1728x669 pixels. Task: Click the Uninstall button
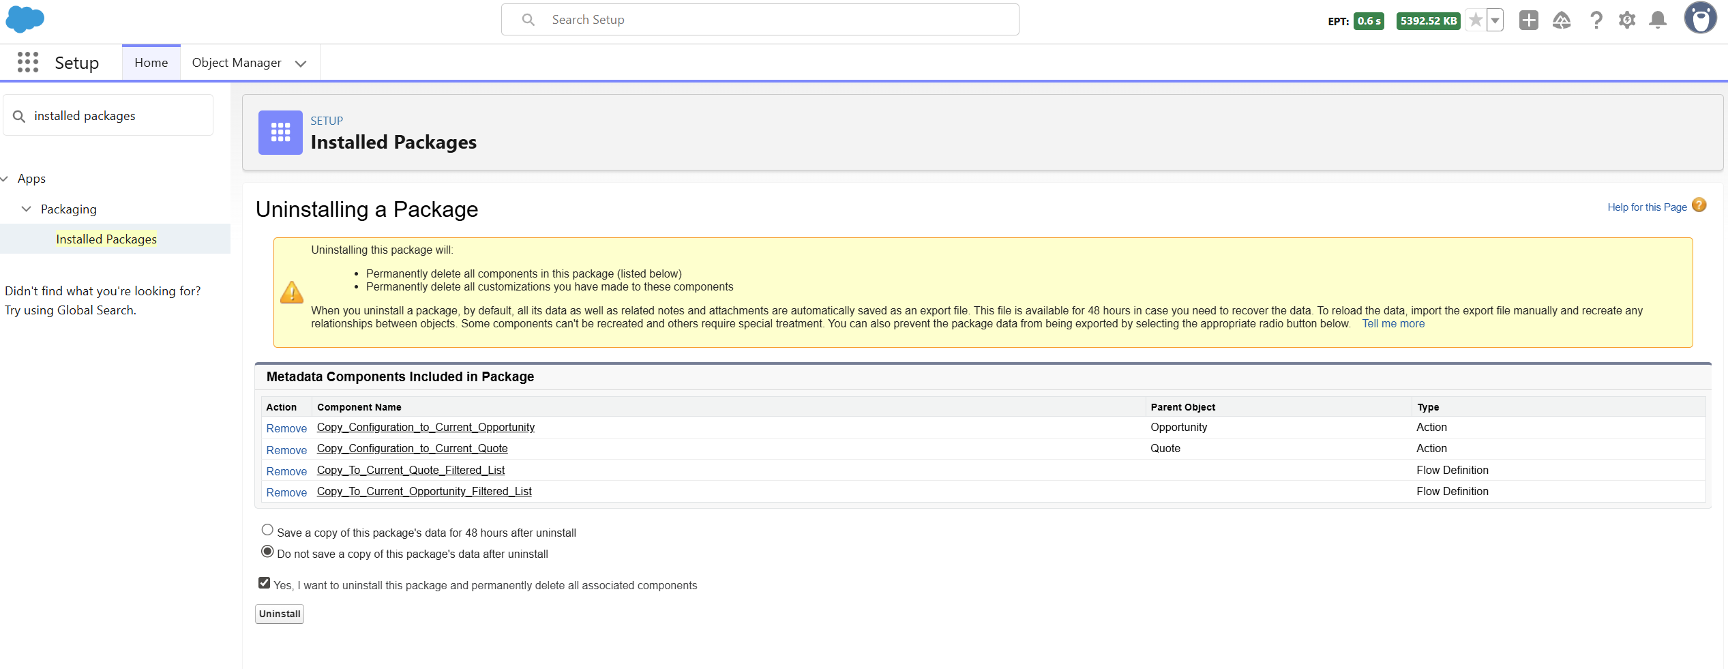tap(280, 614)
